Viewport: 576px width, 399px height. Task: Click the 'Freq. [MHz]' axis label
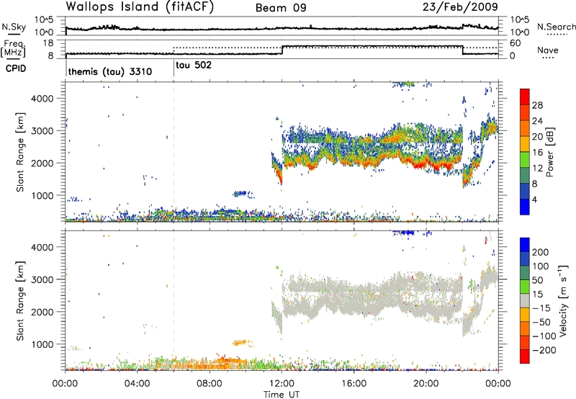(x=14, y=48)
